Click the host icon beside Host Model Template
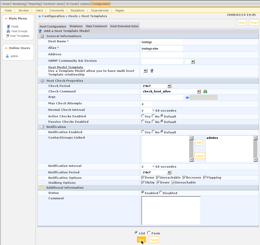The height and width of the screenshot is (245, 260). click(152, 71)
